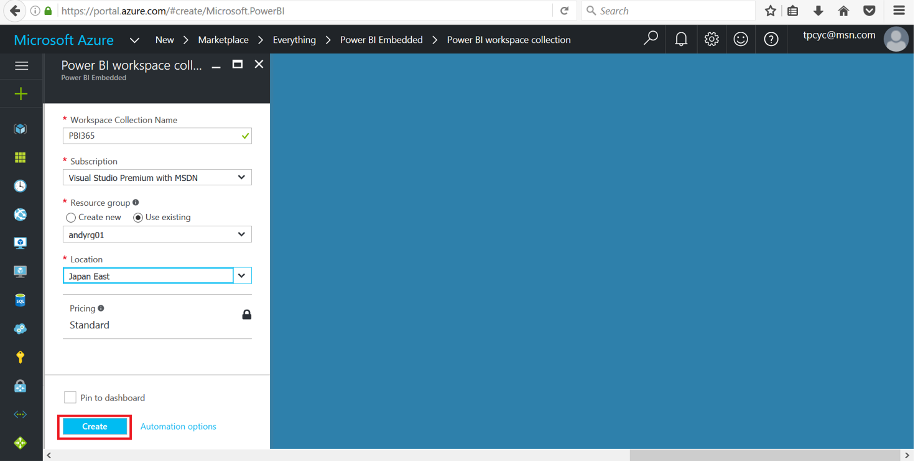Open notifications bell icon
Image resolution: width=918 pixels, height=467 pixels.
coord(681,39)
